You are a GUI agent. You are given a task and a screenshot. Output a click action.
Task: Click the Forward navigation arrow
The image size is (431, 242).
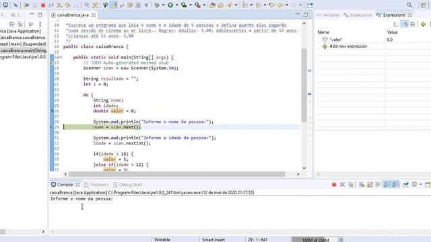click(x=294, y=5)
